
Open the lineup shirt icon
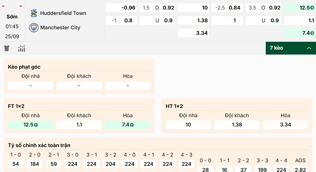point(7,48)
